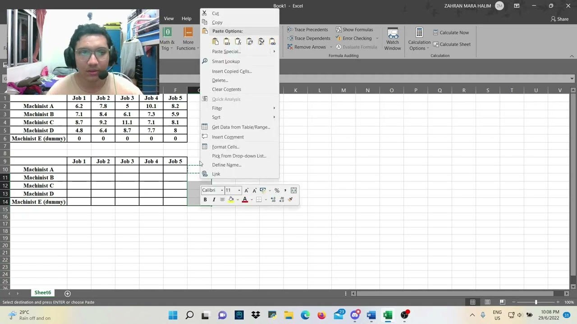Click Decrease Font Size icon

[x=254, y=190]
